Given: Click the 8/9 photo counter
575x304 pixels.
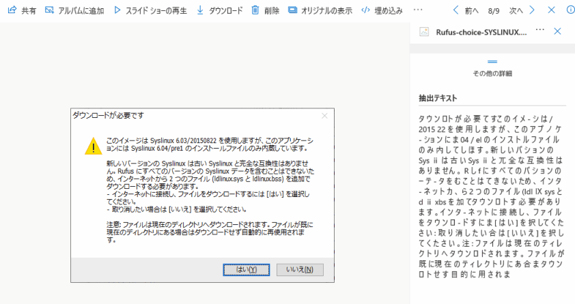Looking at the screenshot, I should 494,11.
